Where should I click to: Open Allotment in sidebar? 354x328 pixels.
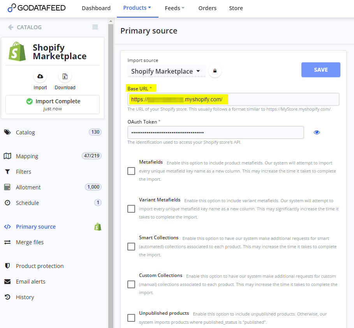point(28,187)
